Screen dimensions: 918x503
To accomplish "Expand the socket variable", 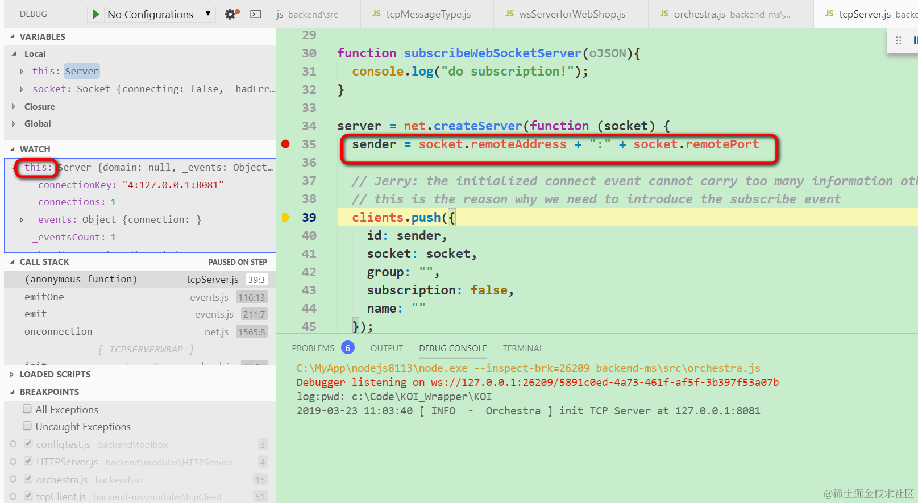I will 22,89.
